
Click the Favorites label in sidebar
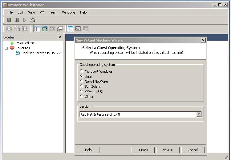pos(23,48)
